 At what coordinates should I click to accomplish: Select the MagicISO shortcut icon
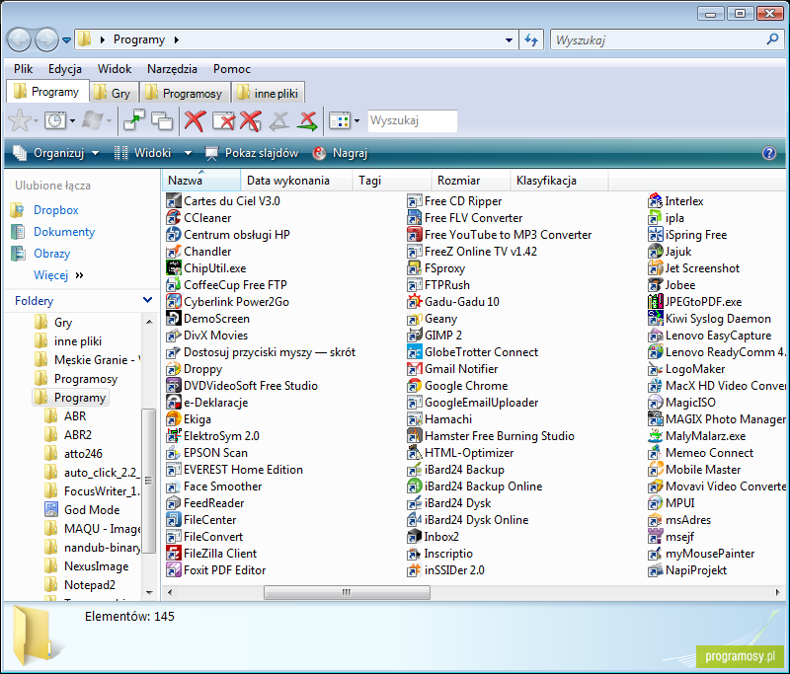(655, 403)
